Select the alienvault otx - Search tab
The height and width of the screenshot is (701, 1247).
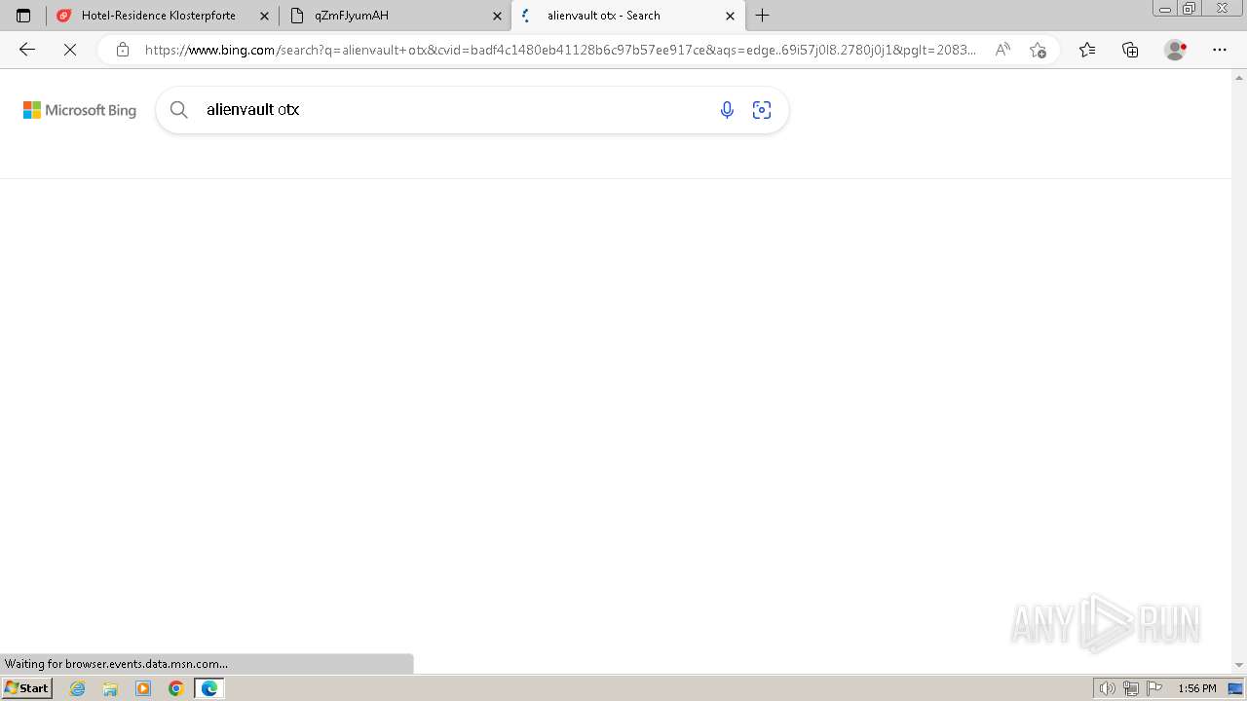pyautogui.click(x=628, y=16)
